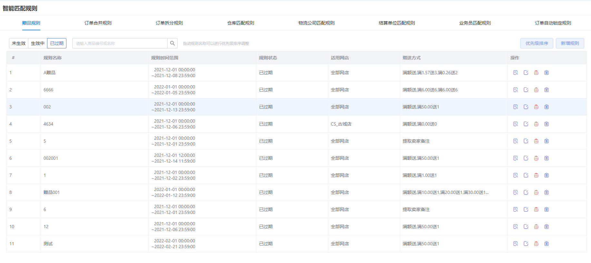Filter rules by 生效中 status
Screen dimensions: 591x263
[38, 43]
